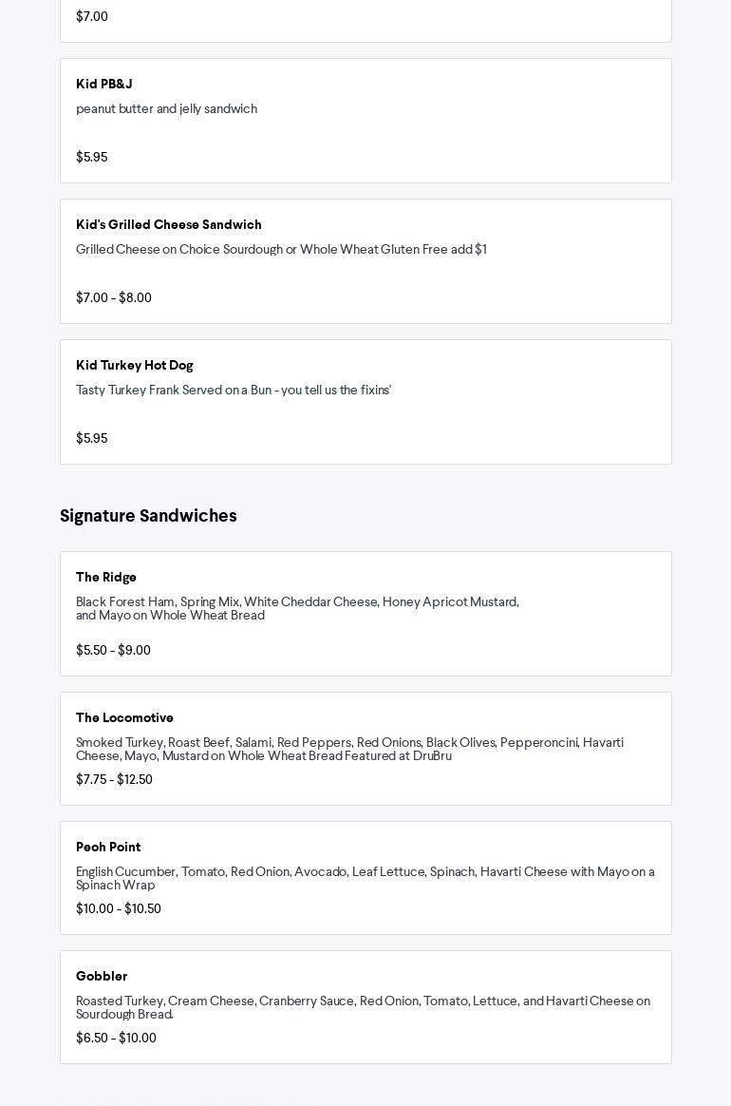Click the $7.75 - $12.50 price range

pos(114,780)
